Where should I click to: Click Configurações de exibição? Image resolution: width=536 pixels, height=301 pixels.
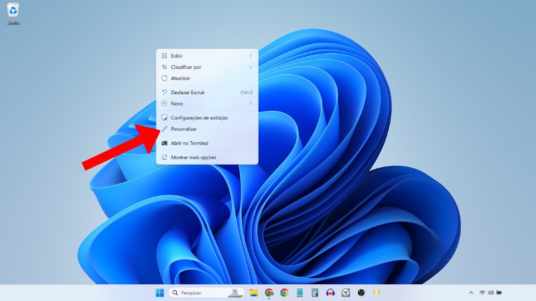click(x=199, y=118)
